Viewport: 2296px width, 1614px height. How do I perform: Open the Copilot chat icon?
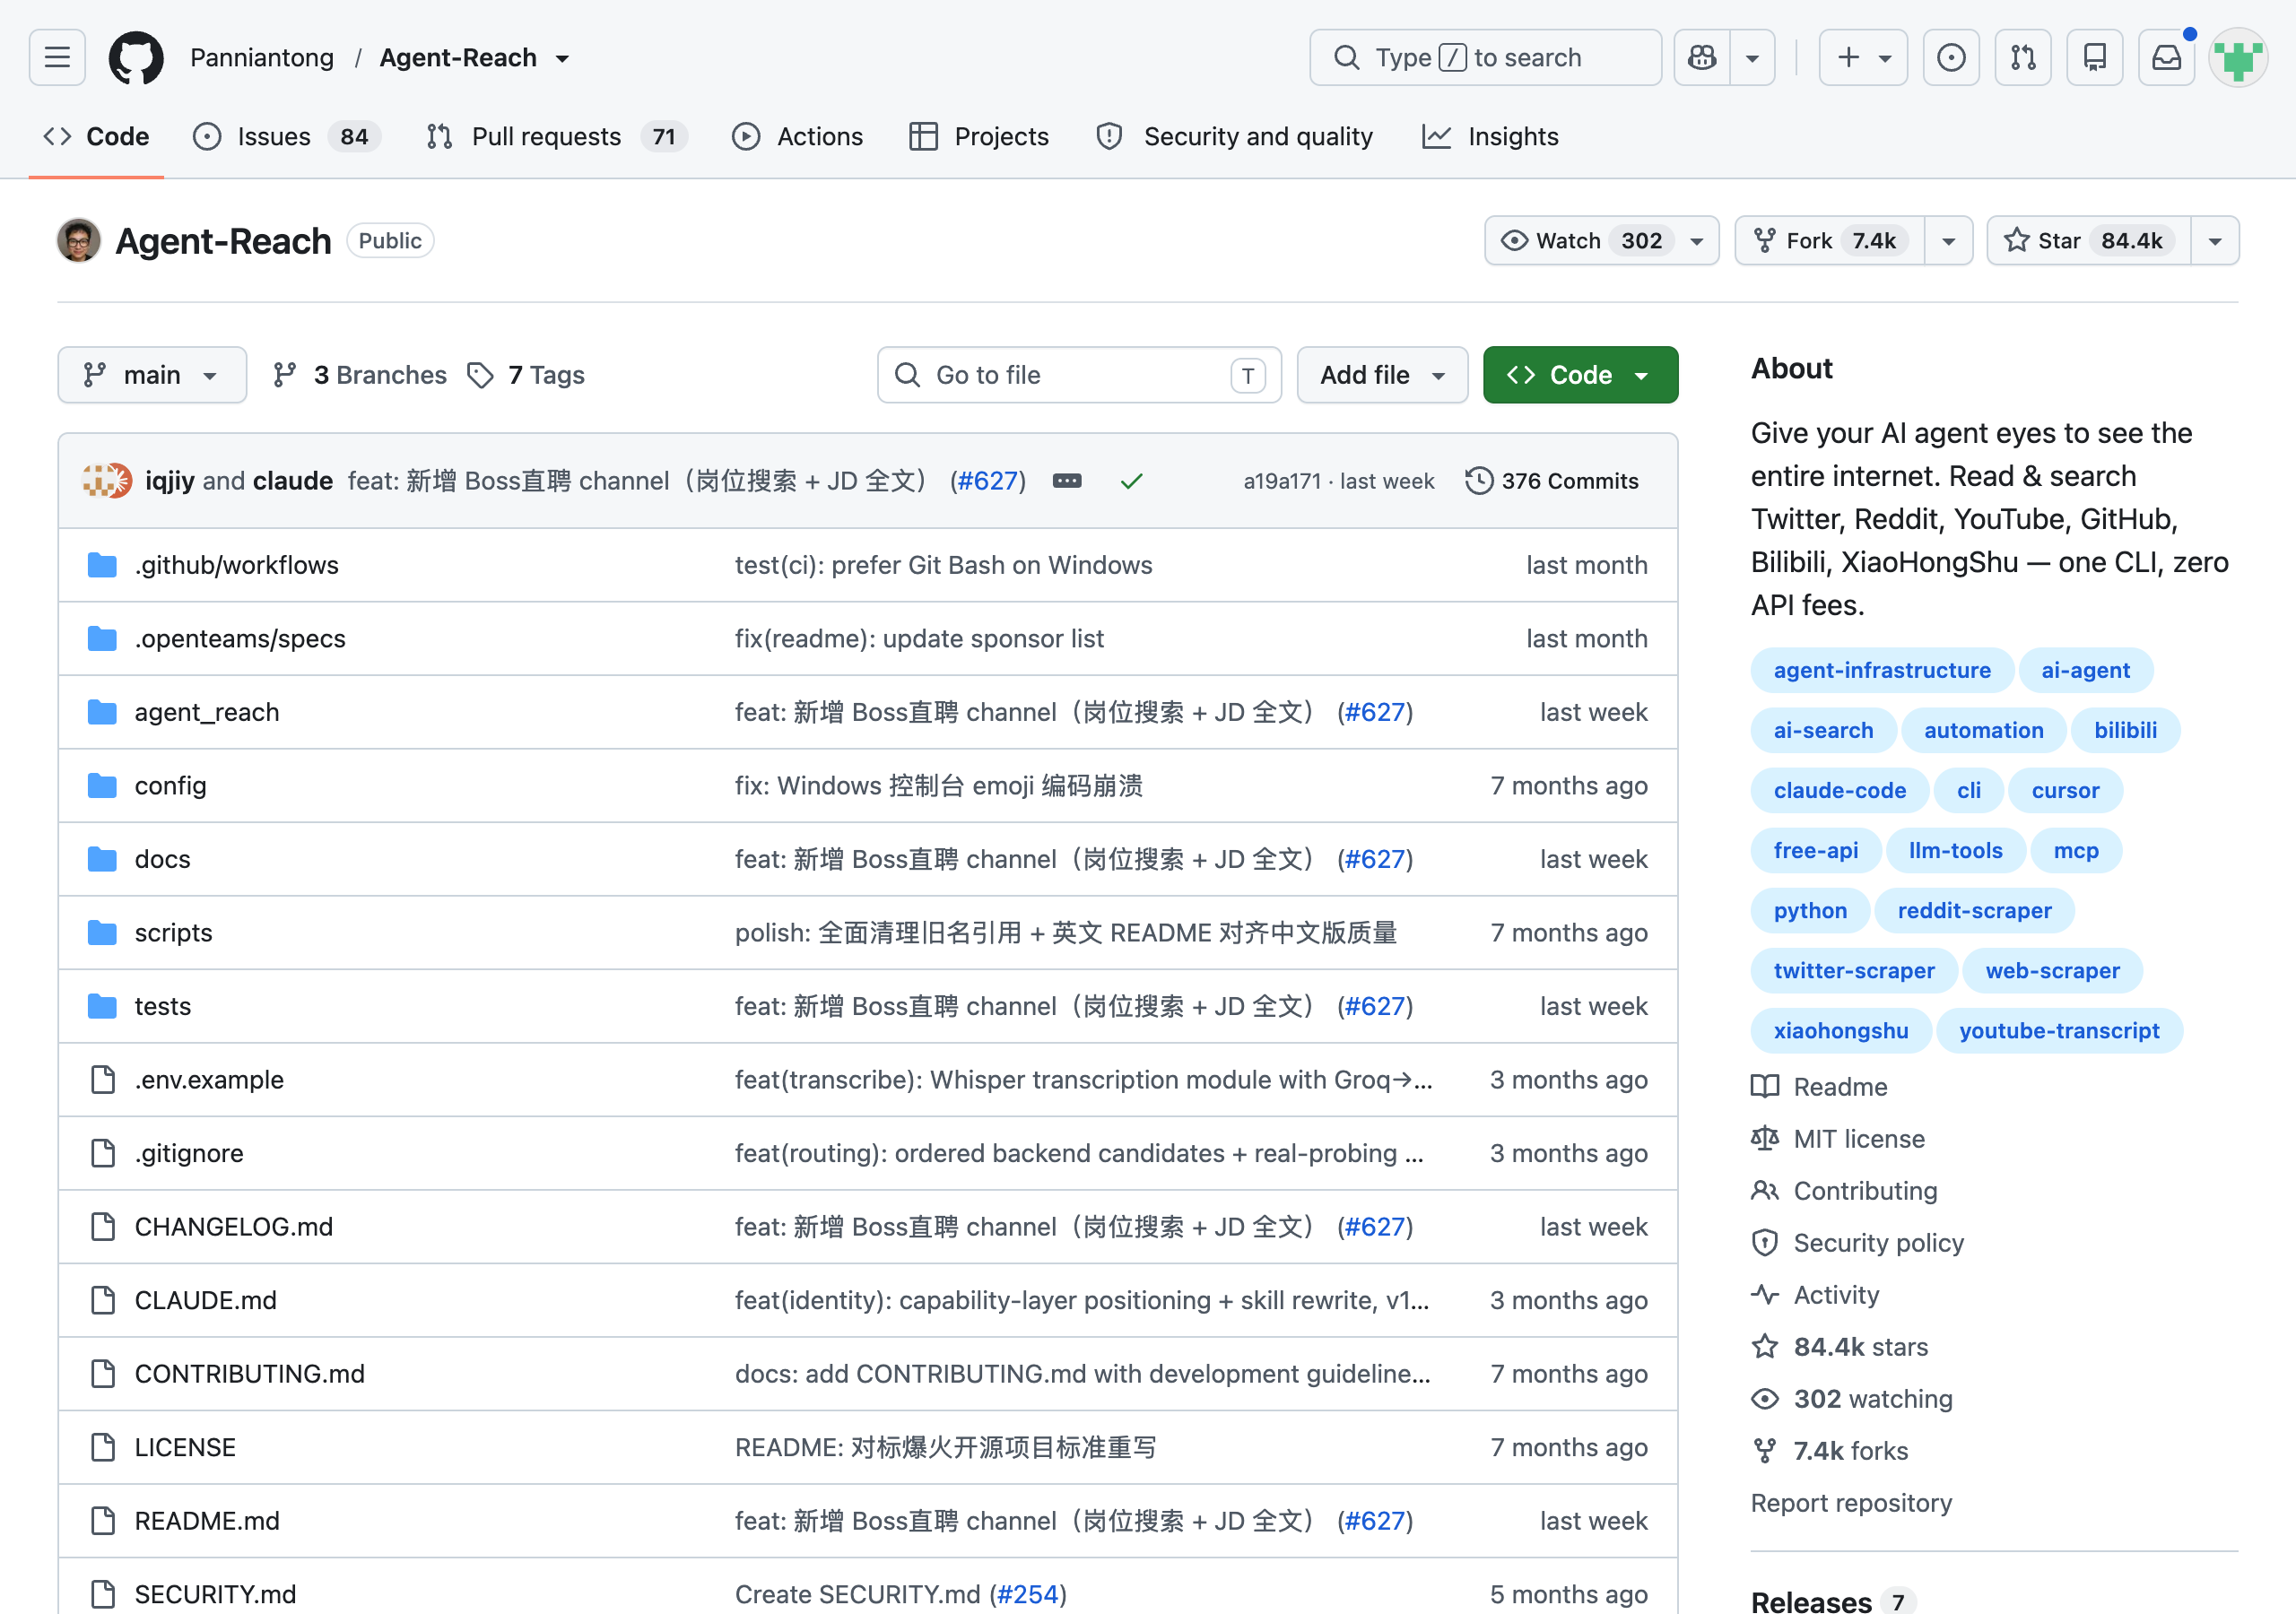tap(1702, 57)
